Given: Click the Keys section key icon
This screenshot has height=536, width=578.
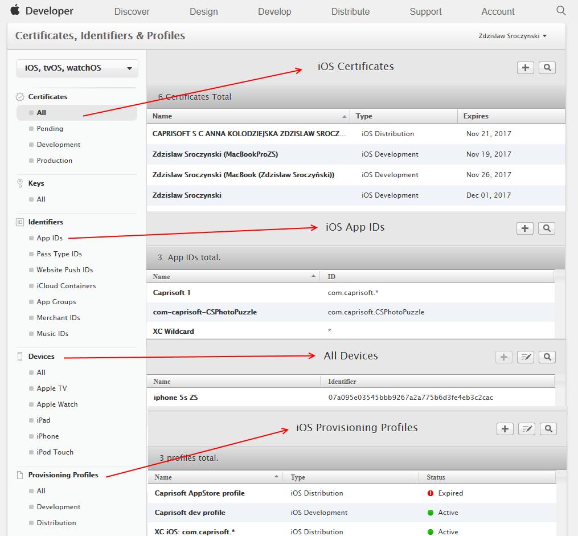Looking at the screenshot, I should [x=20, y=183].
